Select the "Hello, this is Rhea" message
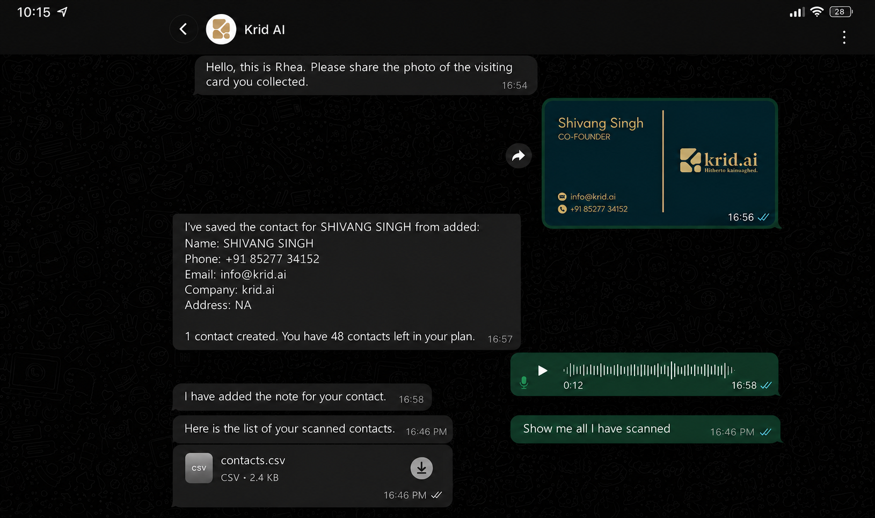Screen dimensions: 875x518 pyautogui.click(x=366, y=75)
